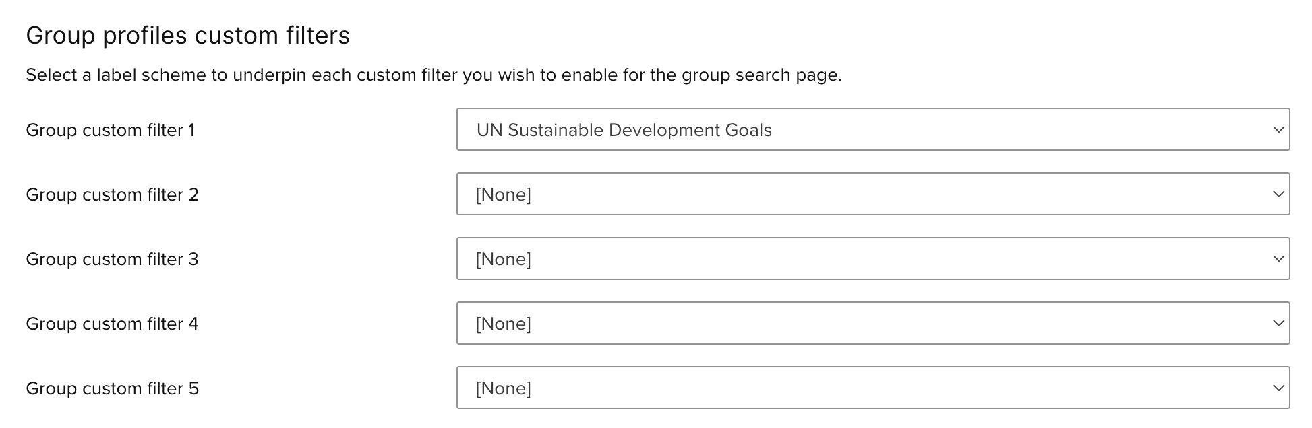Open the Group custom filter 2 dropdown
1312x428 pixels.
click(872, 194)
